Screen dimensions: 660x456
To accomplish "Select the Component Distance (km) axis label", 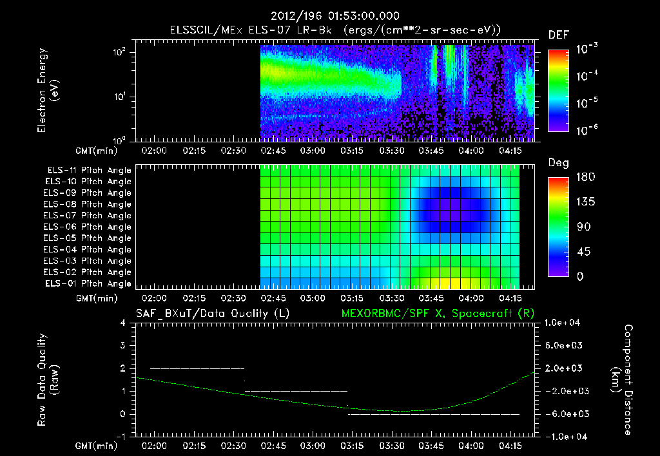I will pyautogui.click(x=622, y=380).
